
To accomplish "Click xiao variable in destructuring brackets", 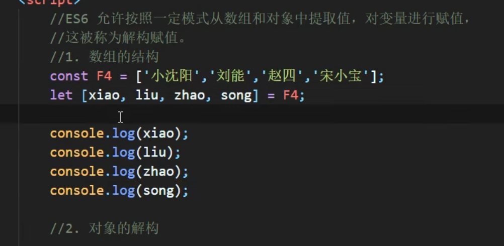I will [104, 95].
